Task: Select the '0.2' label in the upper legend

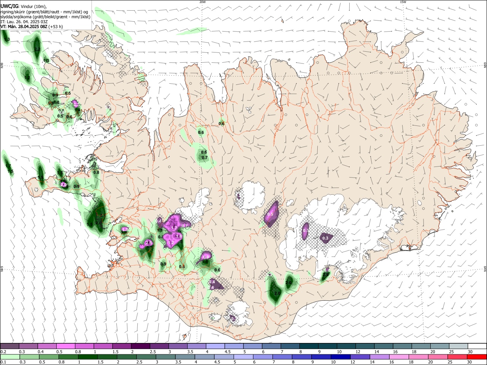Action: [x=3, y=352]
